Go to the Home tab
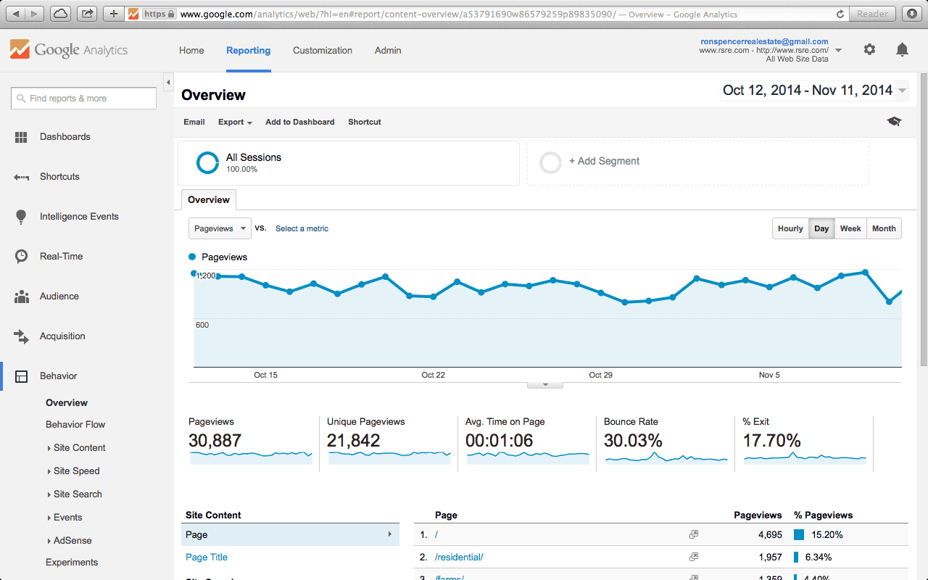The image size is (928, 580). [x=191, y=51]
